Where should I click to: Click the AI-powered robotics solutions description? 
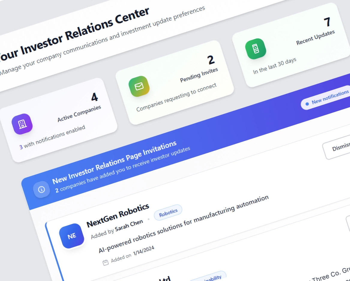[183, 224]
